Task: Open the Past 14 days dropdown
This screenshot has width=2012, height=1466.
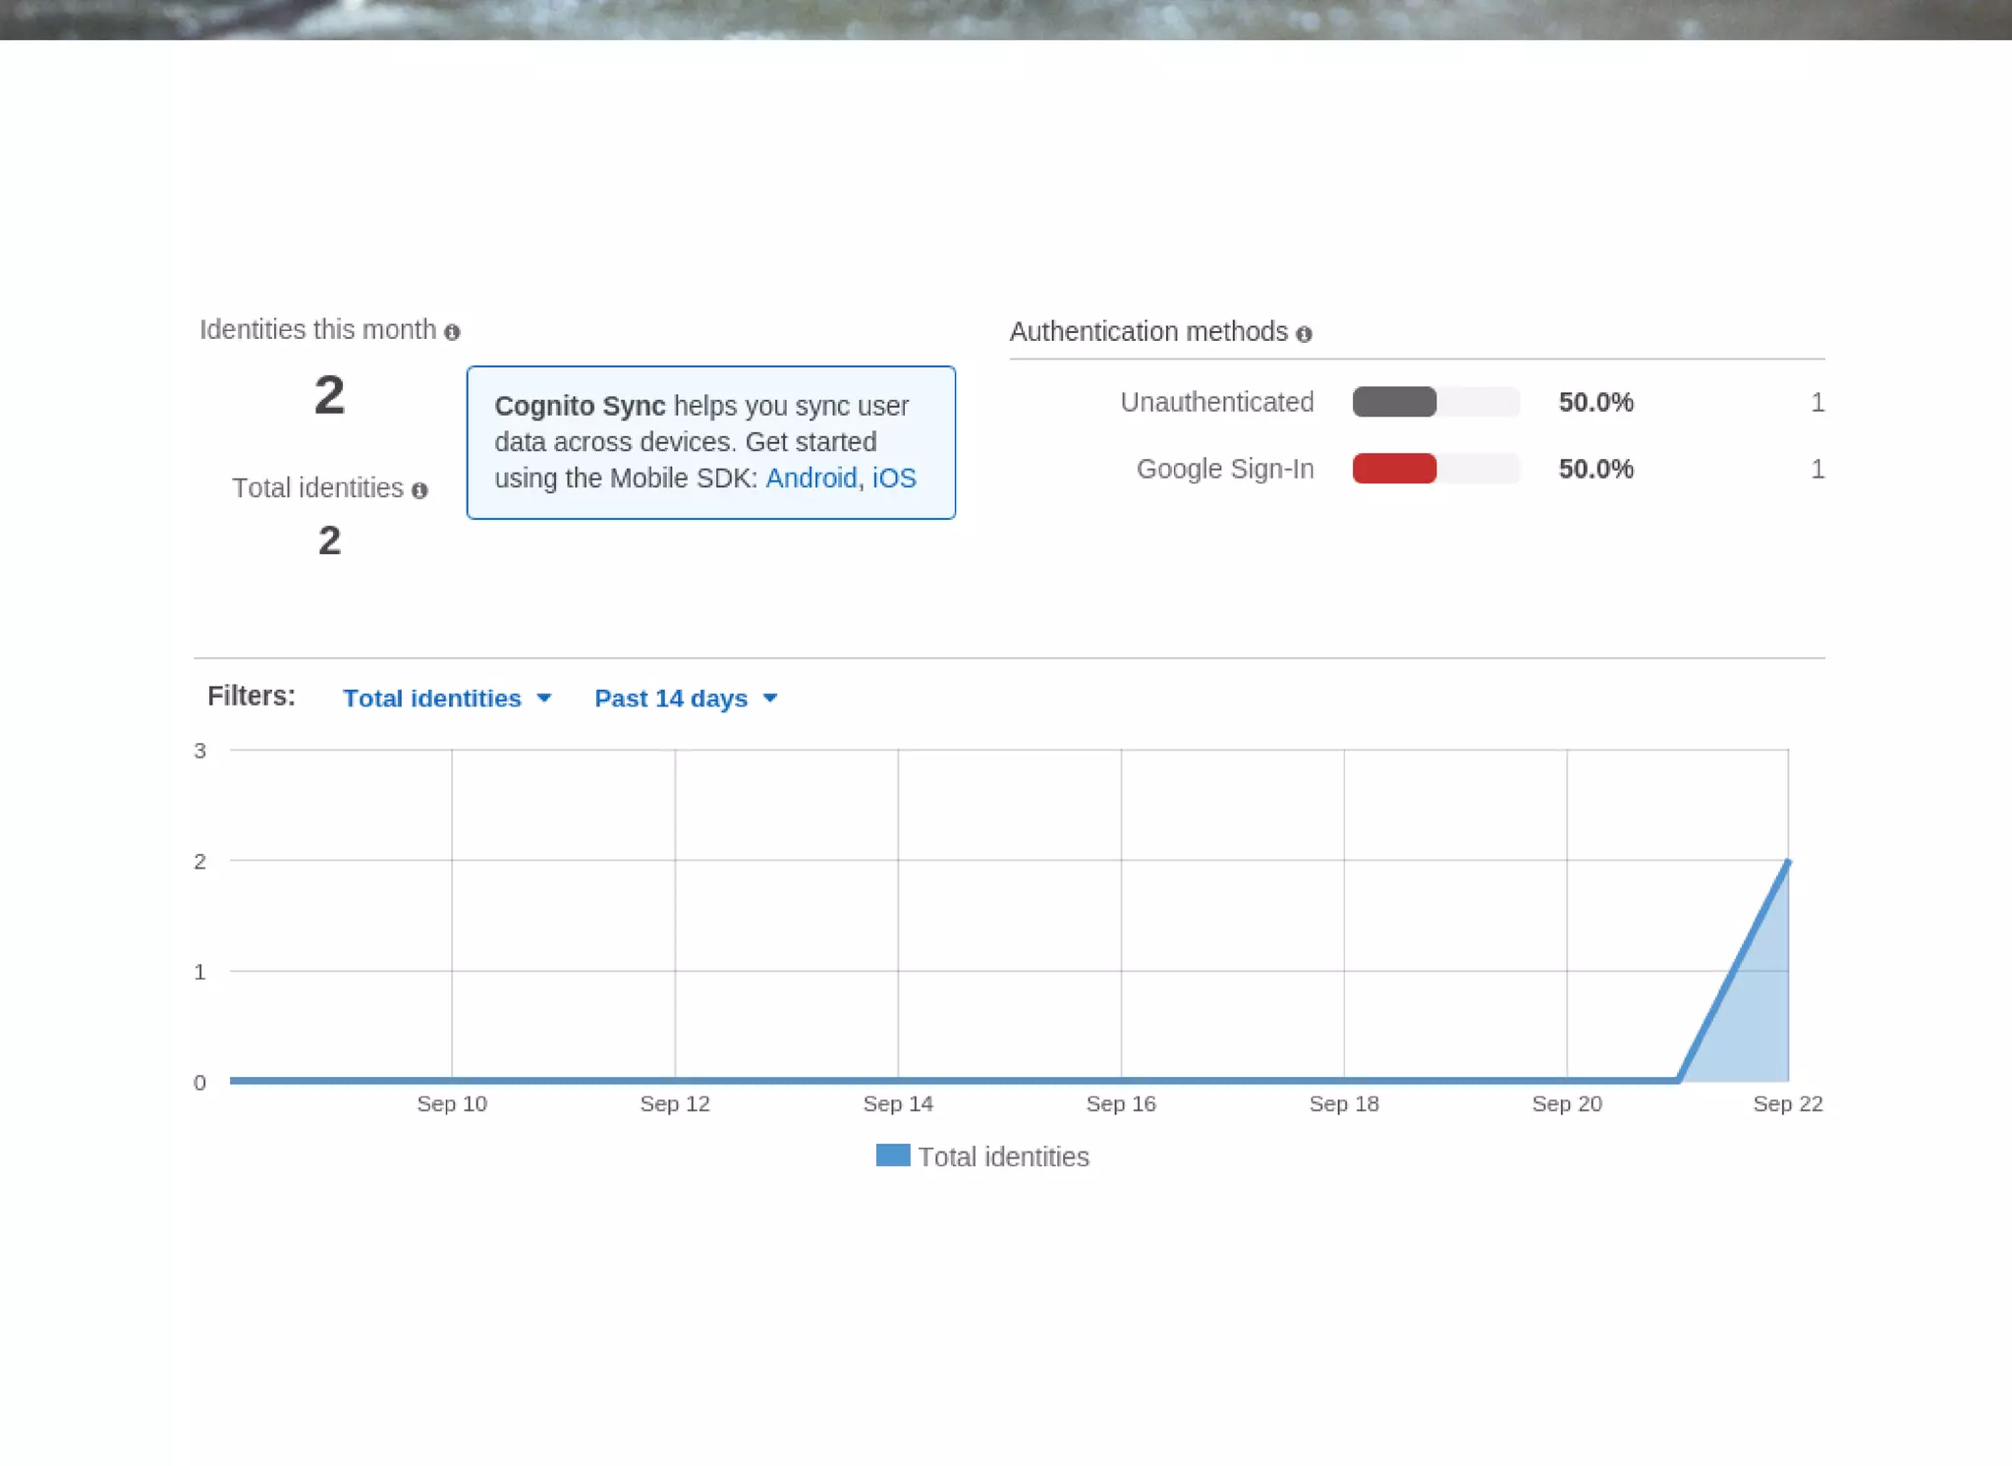Action: 671,699
